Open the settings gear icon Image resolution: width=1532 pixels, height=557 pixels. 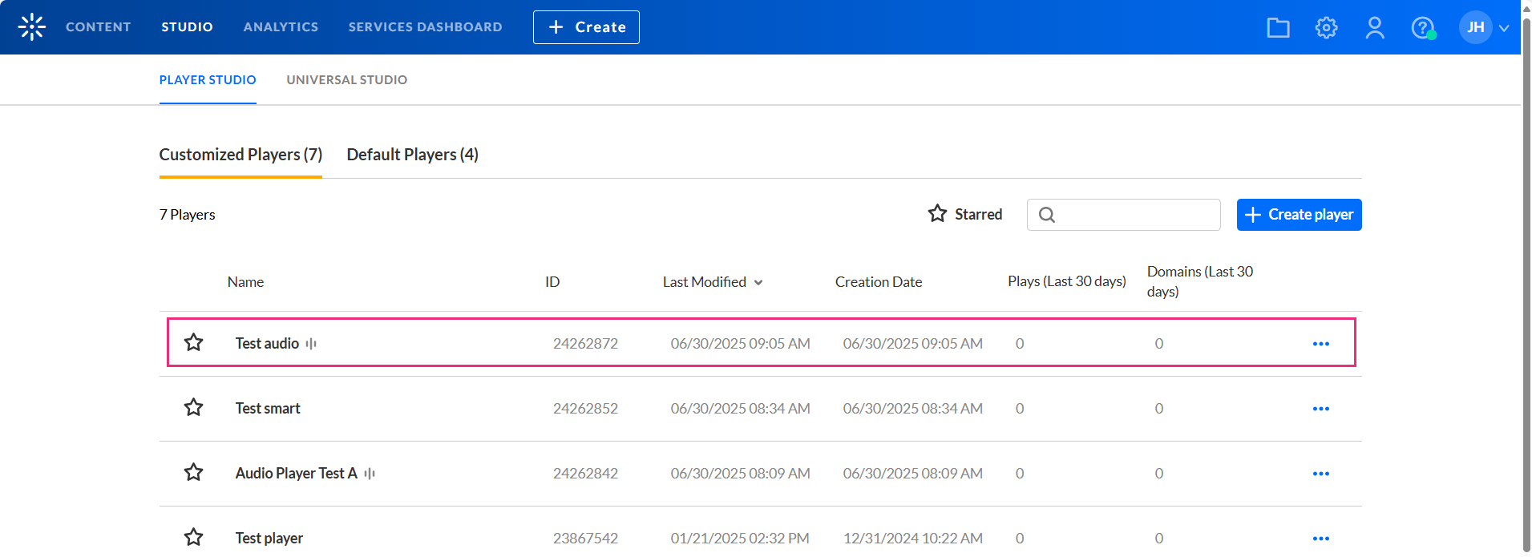1326,28
